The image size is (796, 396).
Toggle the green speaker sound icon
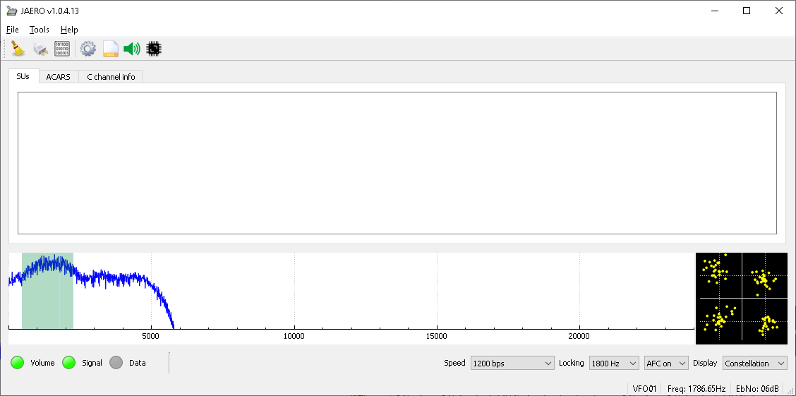click(x=132, y=49)
